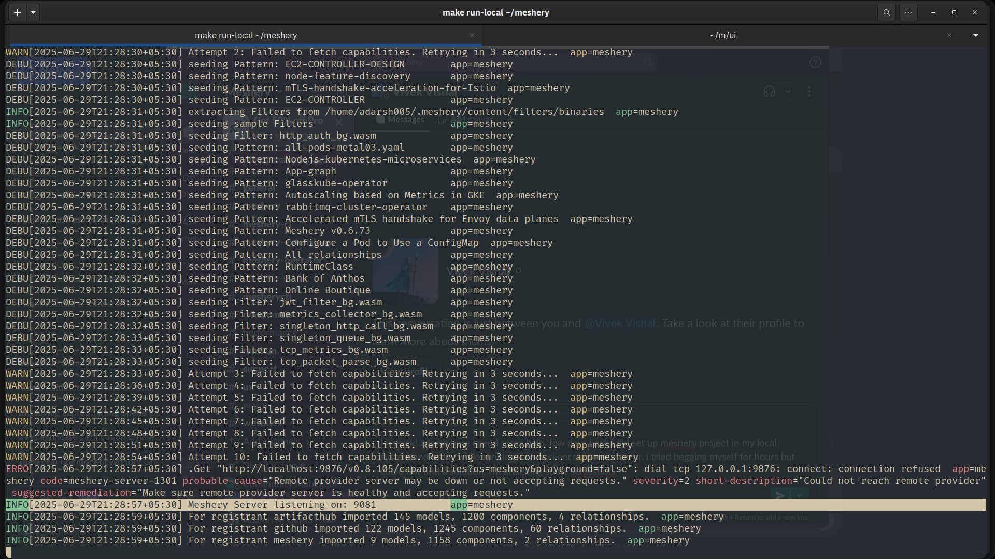
Task: Click "seeding Pattern: node-feature-discovery" line
Action: click(259, 76)
